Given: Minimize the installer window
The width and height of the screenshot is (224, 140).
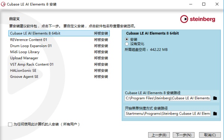Looking at the screenshot, I should [191, 4].
